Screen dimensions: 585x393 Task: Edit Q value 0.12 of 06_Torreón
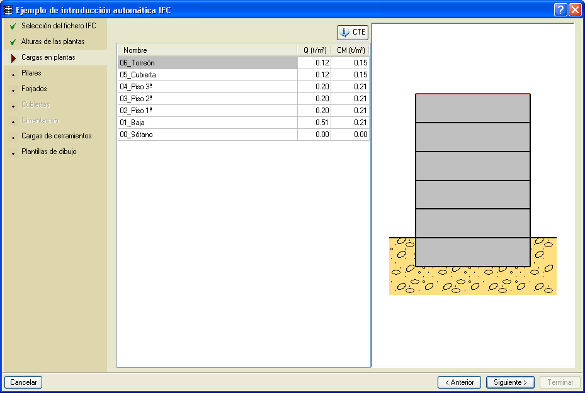click(314, 63)
